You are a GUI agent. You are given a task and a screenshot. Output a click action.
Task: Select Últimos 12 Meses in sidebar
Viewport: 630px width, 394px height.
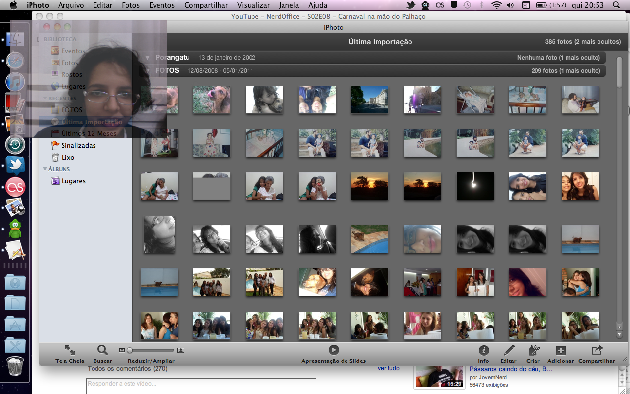(x=84, y=133)
